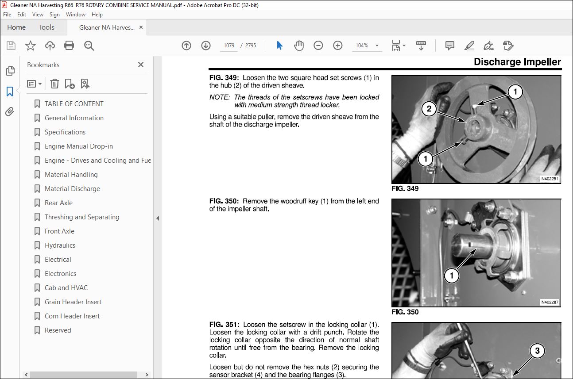This screenshot has height=379, width=573.
Task: Activate the Hand pan tool
Action: [299, 46]
